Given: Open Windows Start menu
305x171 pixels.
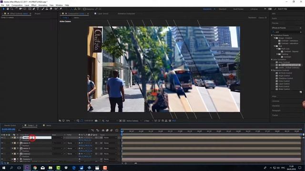Looking at the screenshot, I should [3, 168].
